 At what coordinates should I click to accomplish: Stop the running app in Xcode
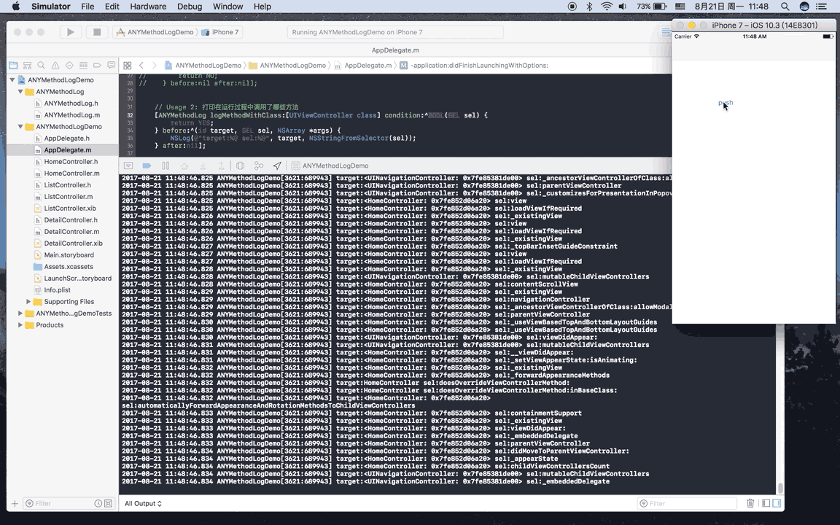click(97, 32)
